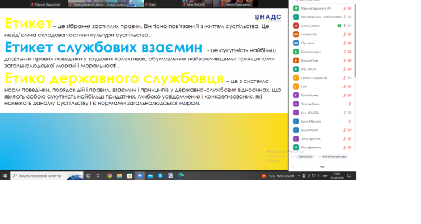Open File Explorer from the taskbar
The image size is (421, 224).
pos(120,176)
